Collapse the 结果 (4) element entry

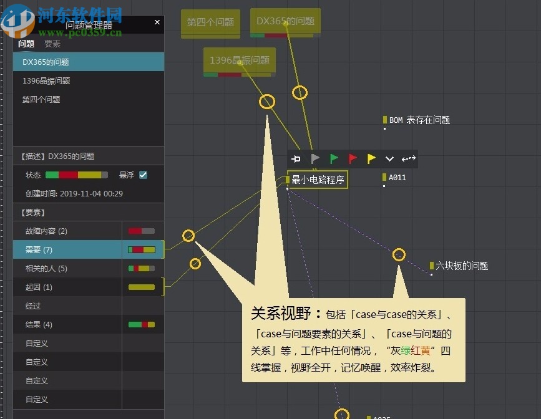87,324
